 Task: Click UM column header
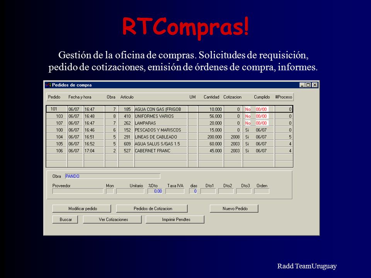pyautogui.click(x=192, y=97)
